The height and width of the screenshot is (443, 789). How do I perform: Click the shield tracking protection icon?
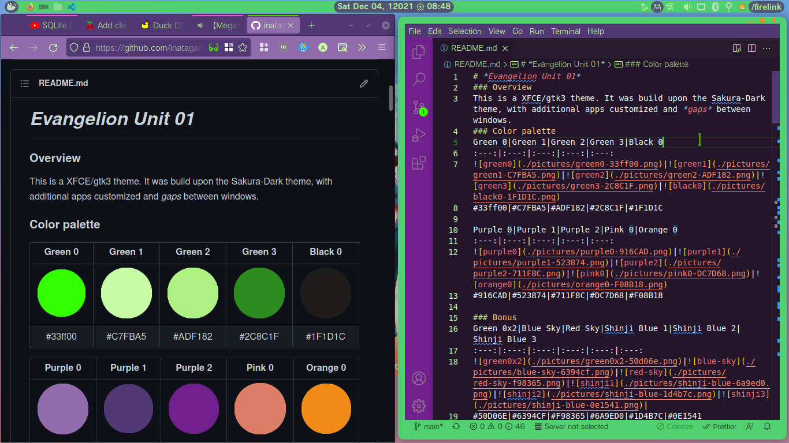point(74,48)
